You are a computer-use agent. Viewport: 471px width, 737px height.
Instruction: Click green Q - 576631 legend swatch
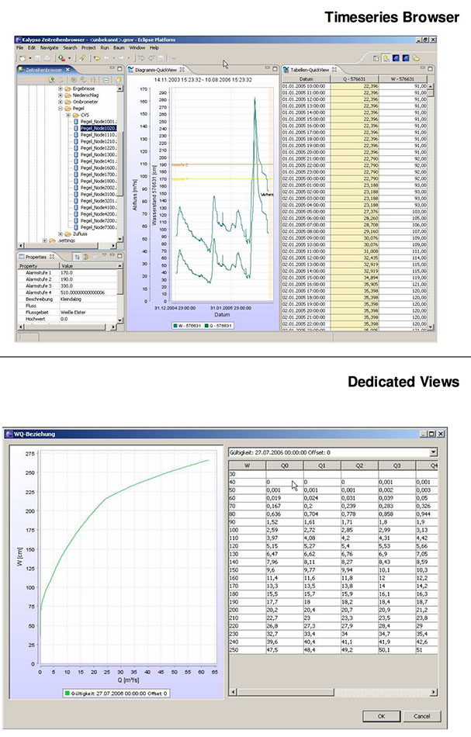click(x=206, y=325)
